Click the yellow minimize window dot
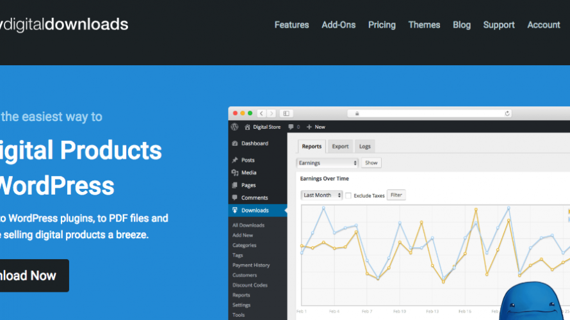This screenshot has height=320, width=570. (x=243, y=113)
